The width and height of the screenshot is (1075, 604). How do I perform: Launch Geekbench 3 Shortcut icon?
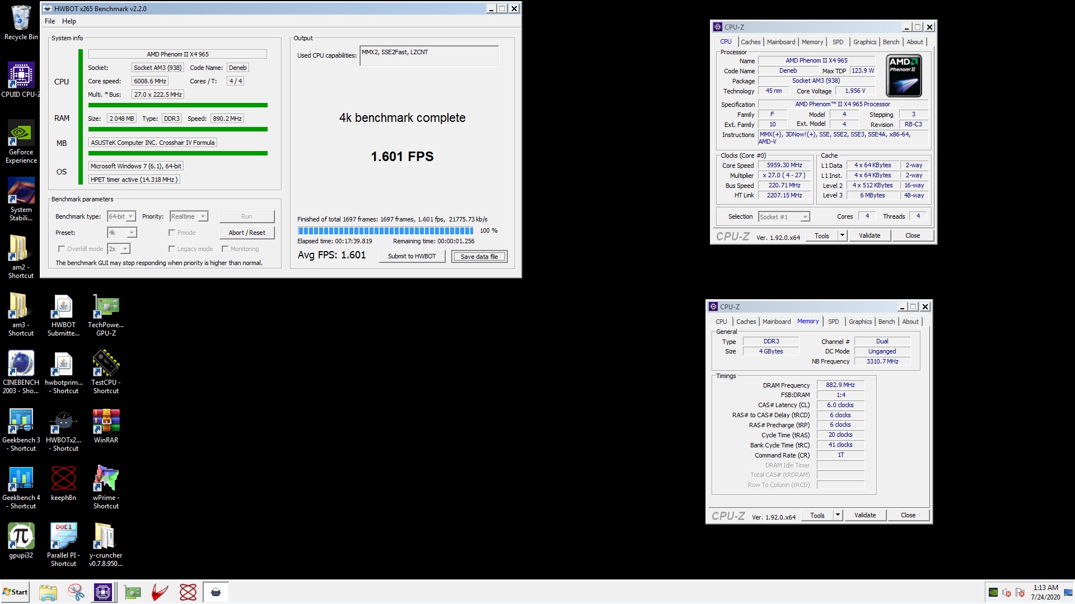coord(21,430)
